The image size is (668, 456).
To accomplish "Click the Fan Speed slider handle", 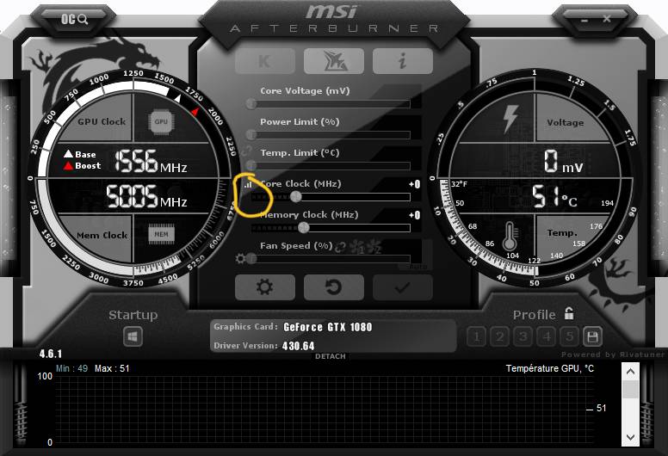I will [251, 258].
